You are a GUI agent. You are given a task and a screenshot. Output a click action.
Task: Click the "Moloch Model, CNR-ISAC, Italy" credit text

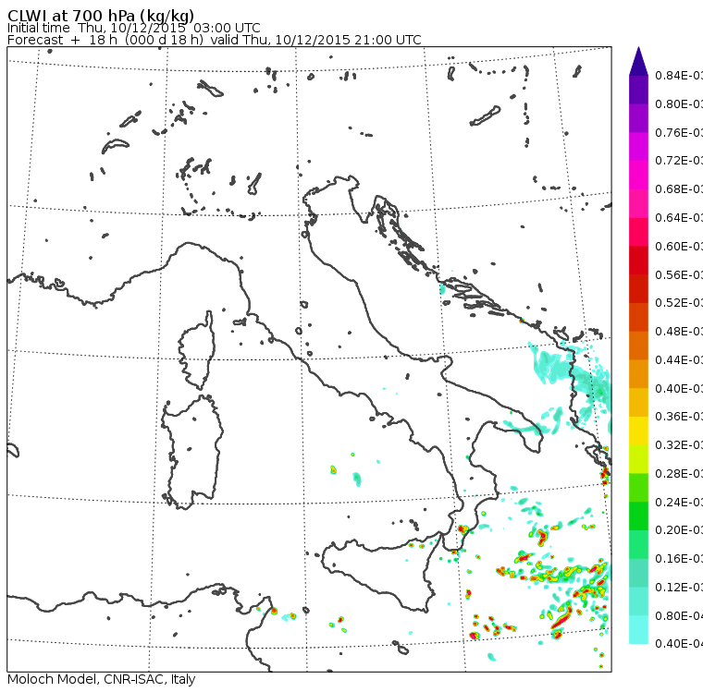point(102,679)
